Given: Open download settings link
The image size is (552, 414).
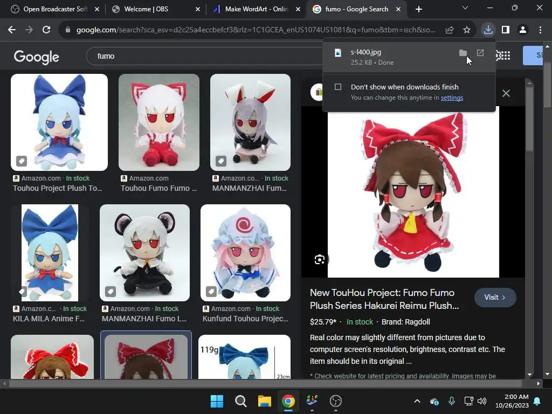Looking at the screenshot, I should [x=452, y=98].
